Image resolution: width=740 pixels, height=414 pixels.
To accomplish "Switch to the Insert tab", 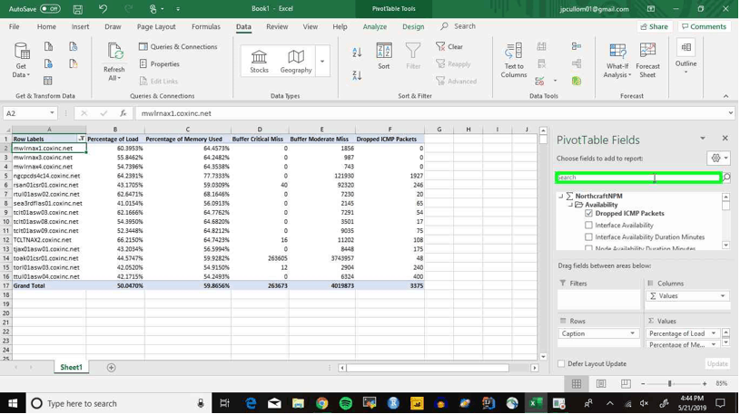I will (80, 27).
